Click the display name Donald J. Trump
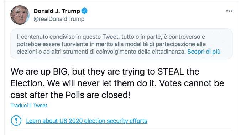 coord(57,11)
